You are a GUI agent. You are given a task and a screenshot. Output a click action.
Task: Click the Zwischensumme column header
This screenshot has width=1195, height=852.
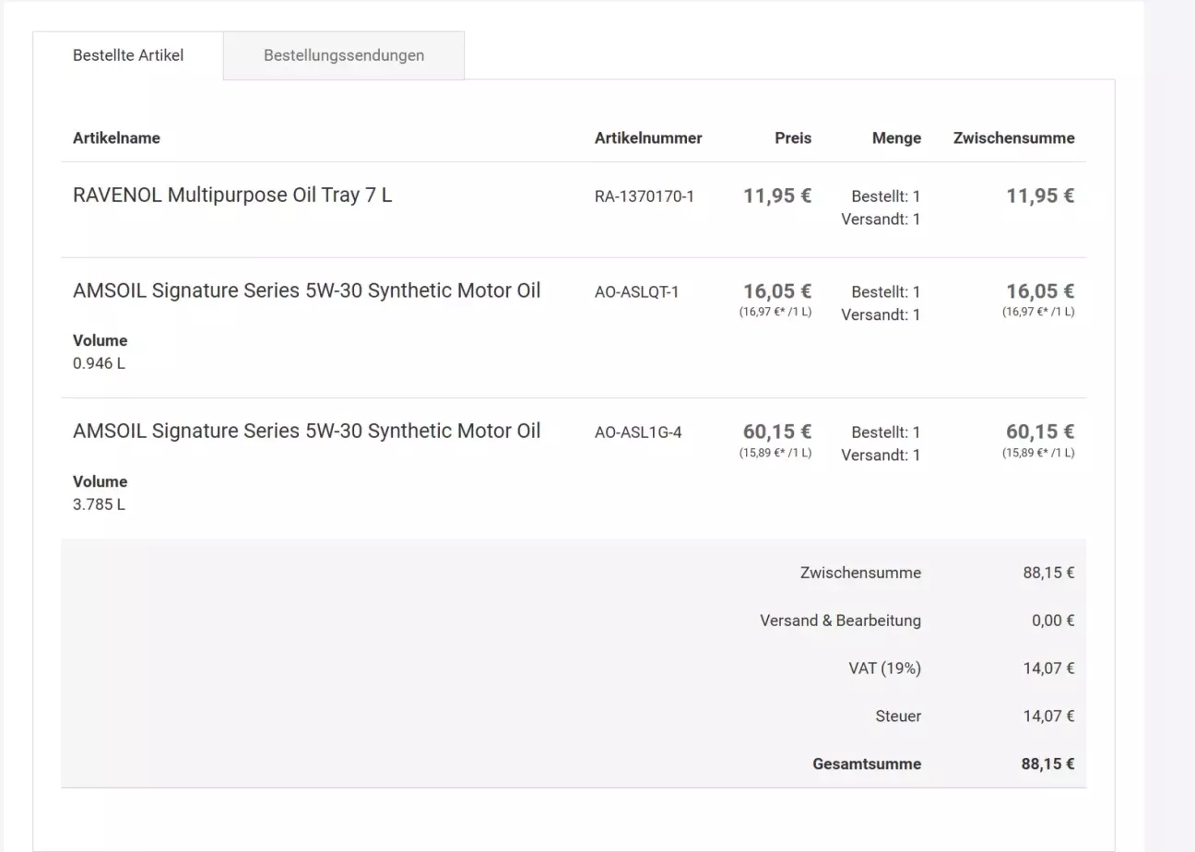click(1013, 138)
